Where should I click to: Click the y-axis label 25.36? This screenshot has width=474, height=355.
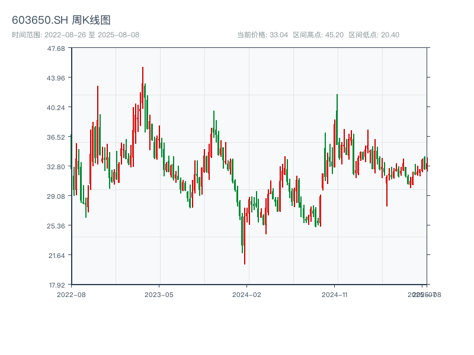(x=56, y=226)
